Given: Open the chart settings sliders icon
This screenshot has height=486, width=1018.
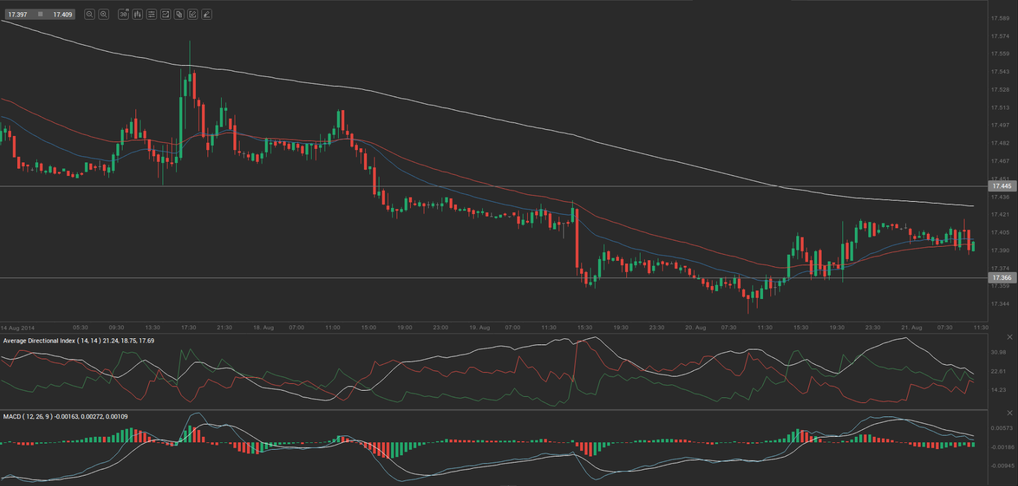Looking at the screenshot, I should point(151,14).
